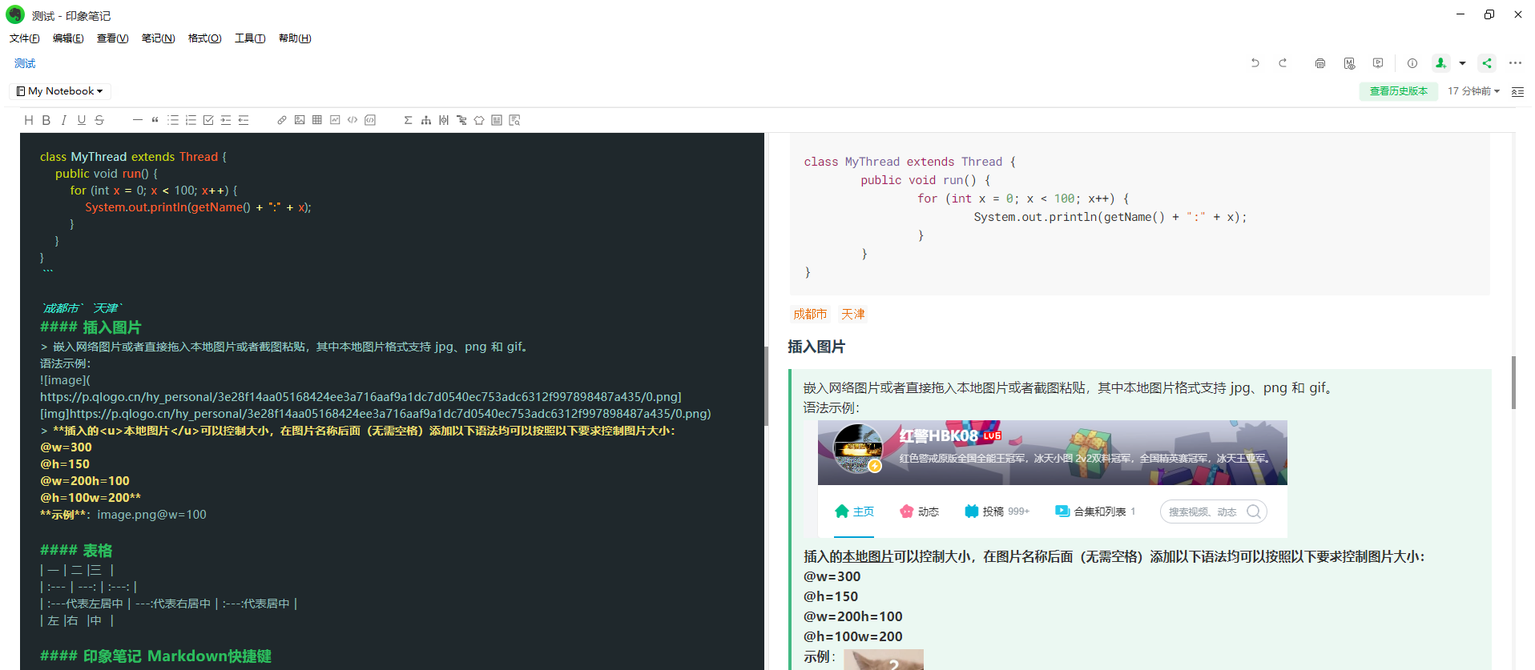This screenshot has height=670, width=1535.
Task: Insert an organization tree diagram
Action: point(426,120)
